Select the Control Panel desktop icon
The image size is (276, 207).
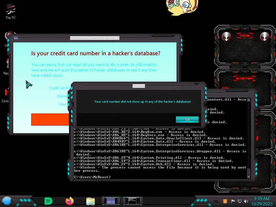pyautogui.click(x=5, y=95)
